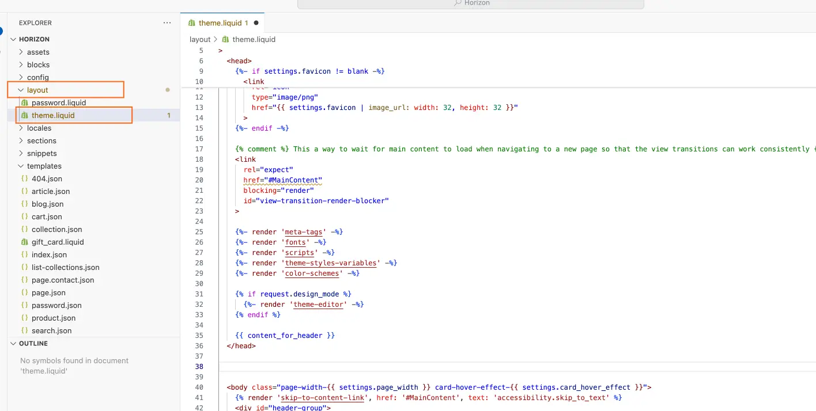Expand the assets folder
Screen dimensions: 816x411
38,52
